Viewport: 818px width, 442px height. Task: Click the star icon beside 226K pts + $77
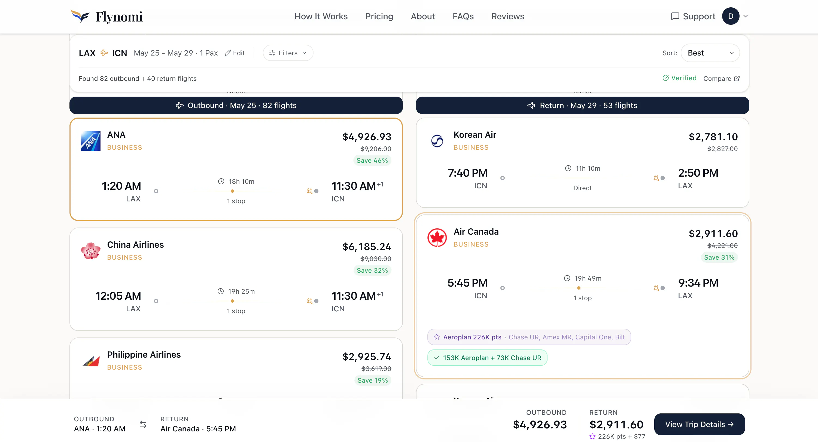click(592, 436)
